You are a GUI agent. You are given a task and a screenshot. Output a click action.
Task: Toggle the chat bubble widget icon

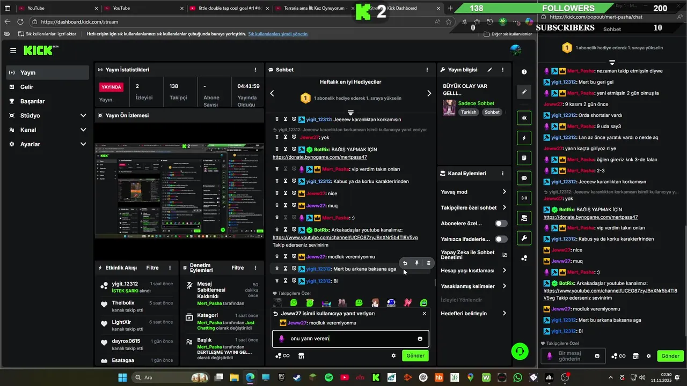524,178
